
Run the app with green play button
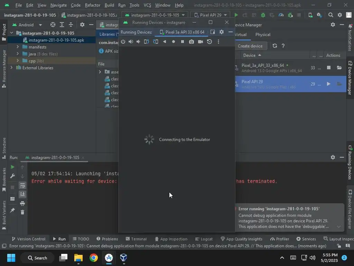236,15
